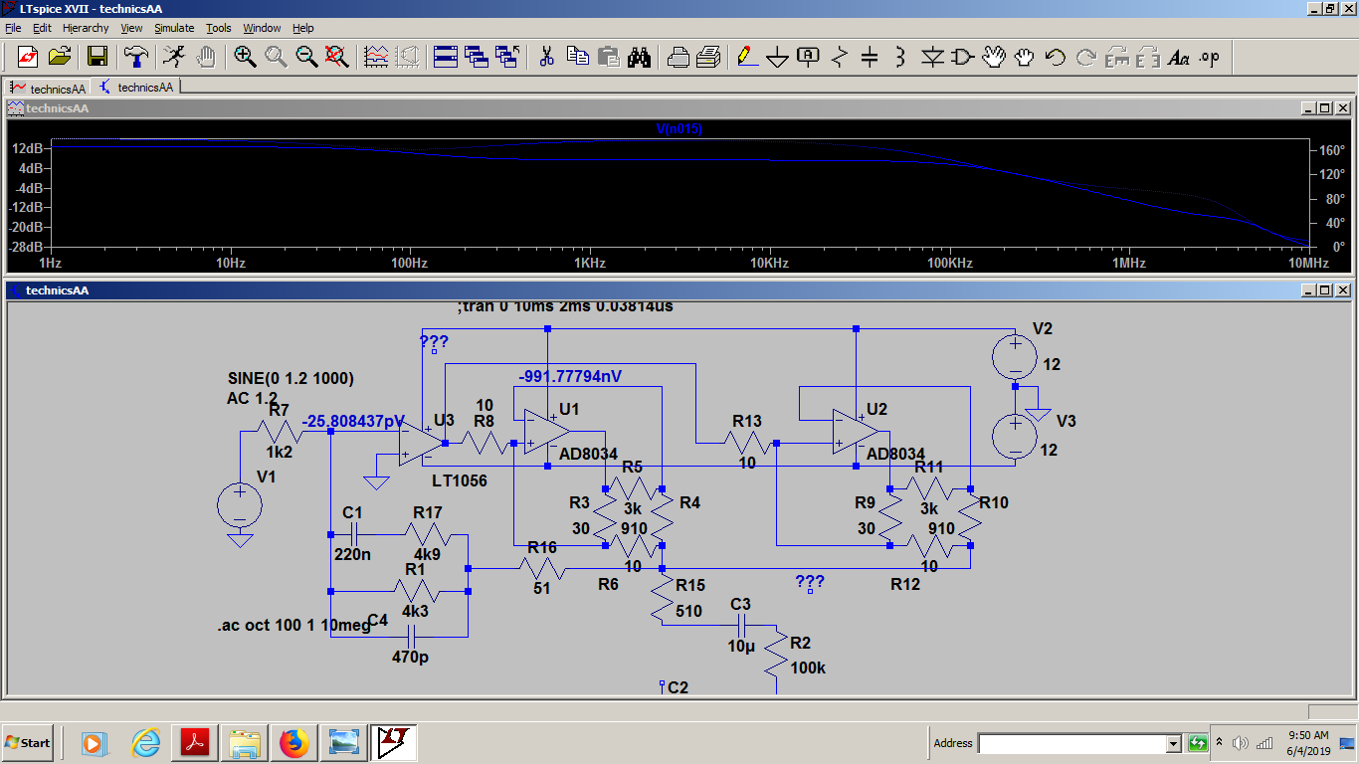Switch to the technicsAA waveform tab
This screenshot has height=764, width=1359.
pos(49,88)
